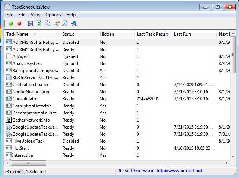Click the Save floppy disk icon

(31, 23)
